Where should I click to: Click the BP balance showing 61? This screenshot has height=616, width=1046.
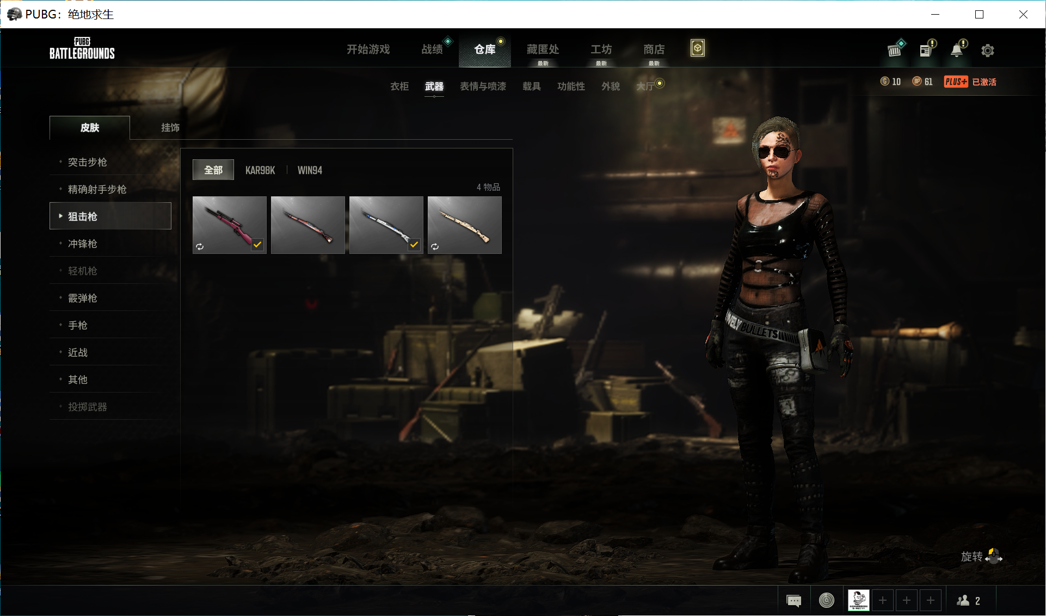pos(922,82)
